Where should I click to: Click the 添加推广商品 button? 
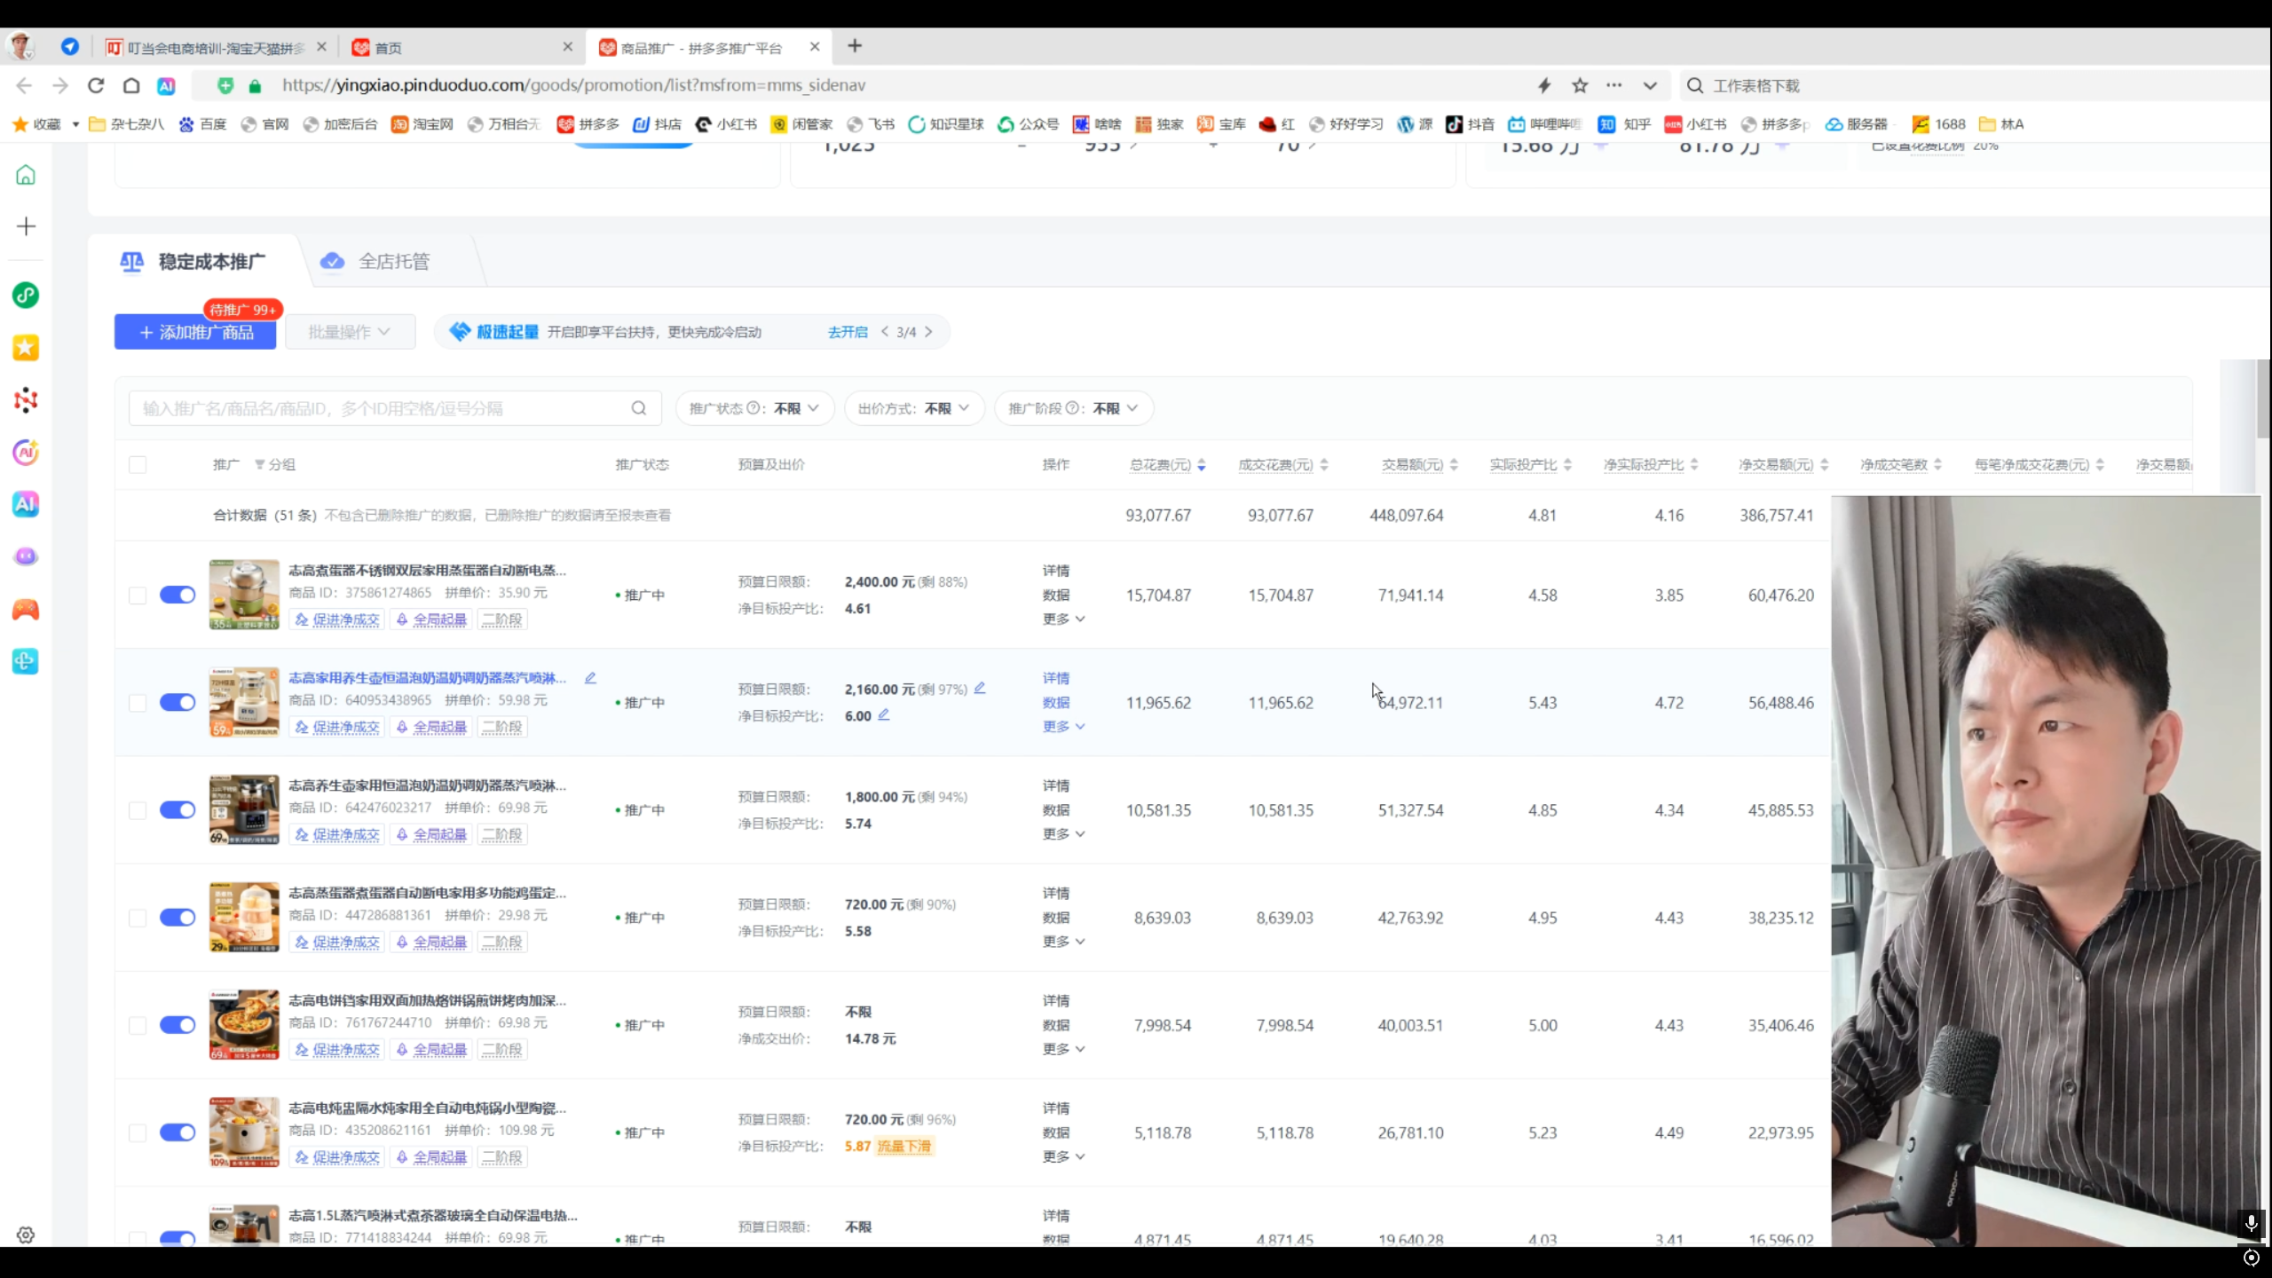click(x=195, y=333)
